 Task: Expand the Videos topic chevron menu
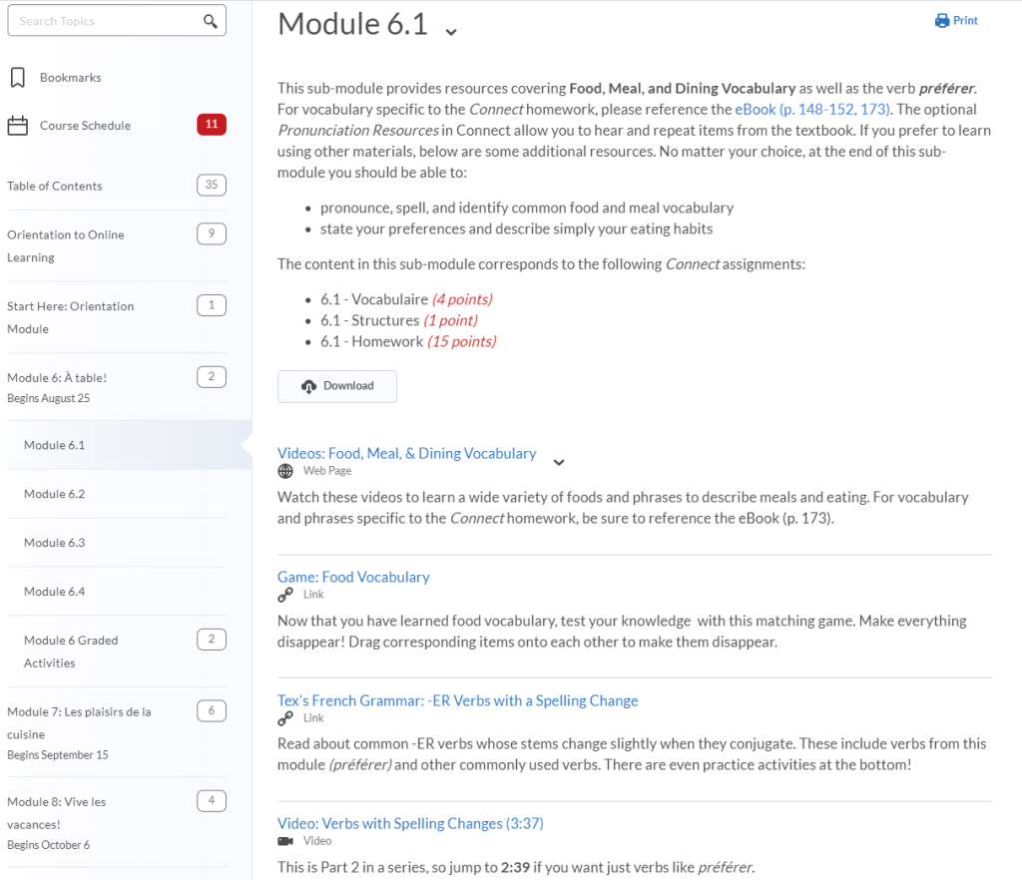(x=559, y=462)
